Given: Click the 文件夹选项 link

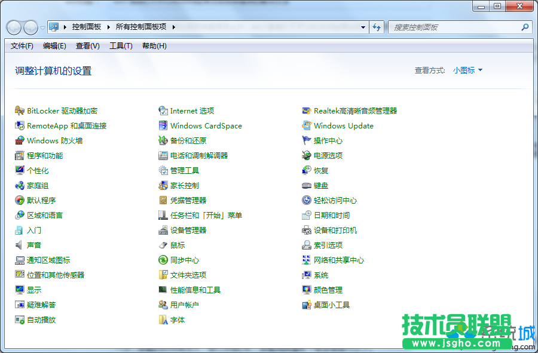Looking at the screenshot, I should (188, 275).
